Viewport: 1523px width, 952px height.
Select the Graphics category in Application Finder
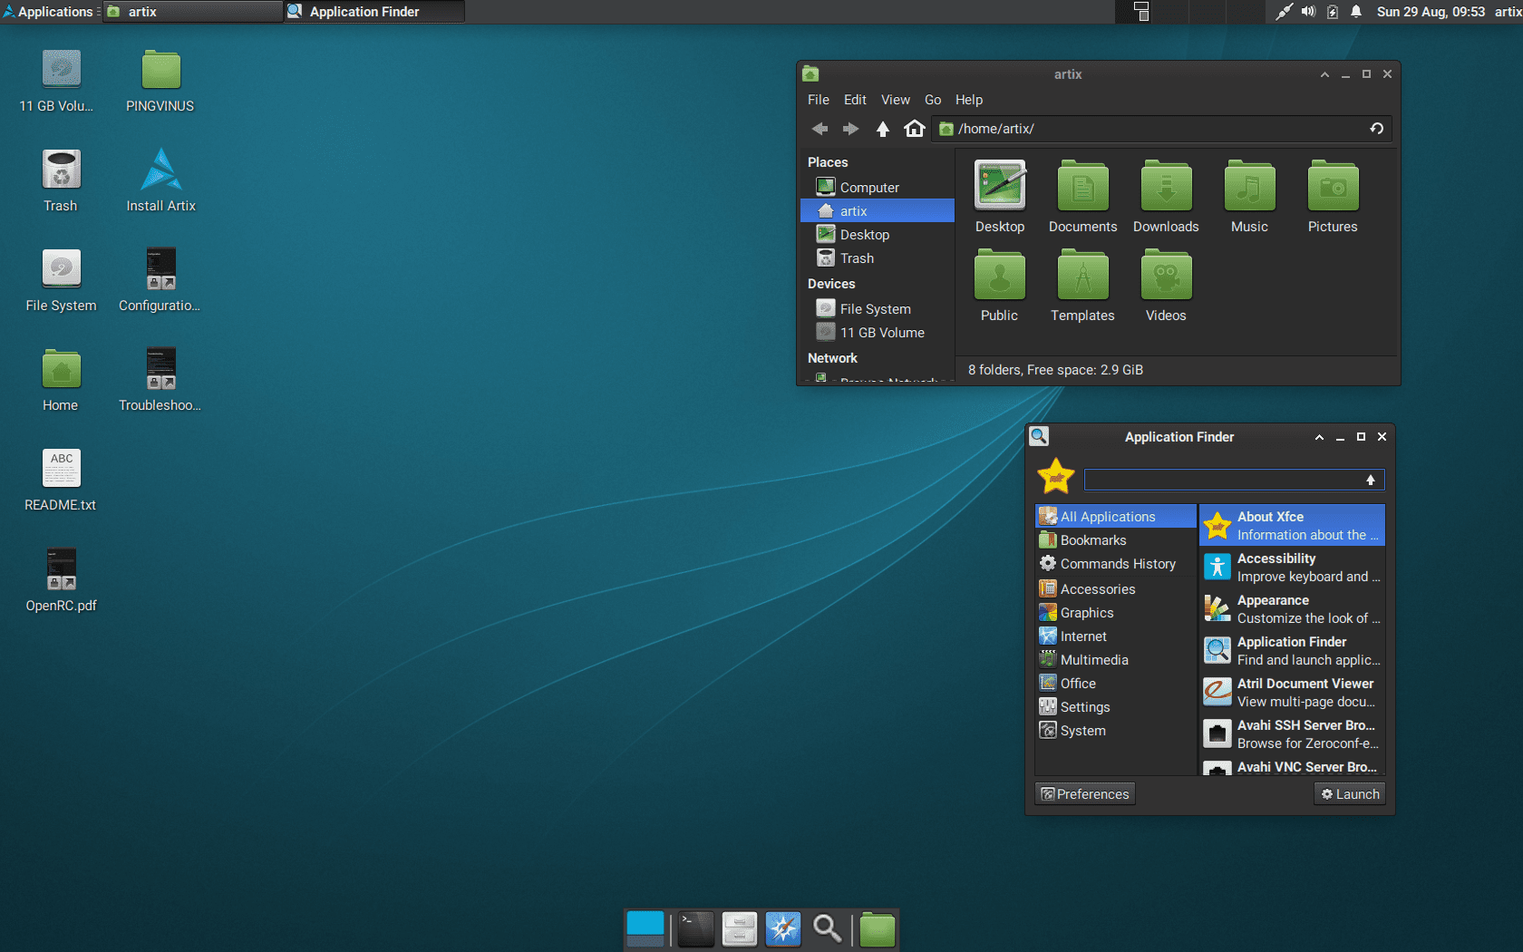click(x=1085, y=612)
